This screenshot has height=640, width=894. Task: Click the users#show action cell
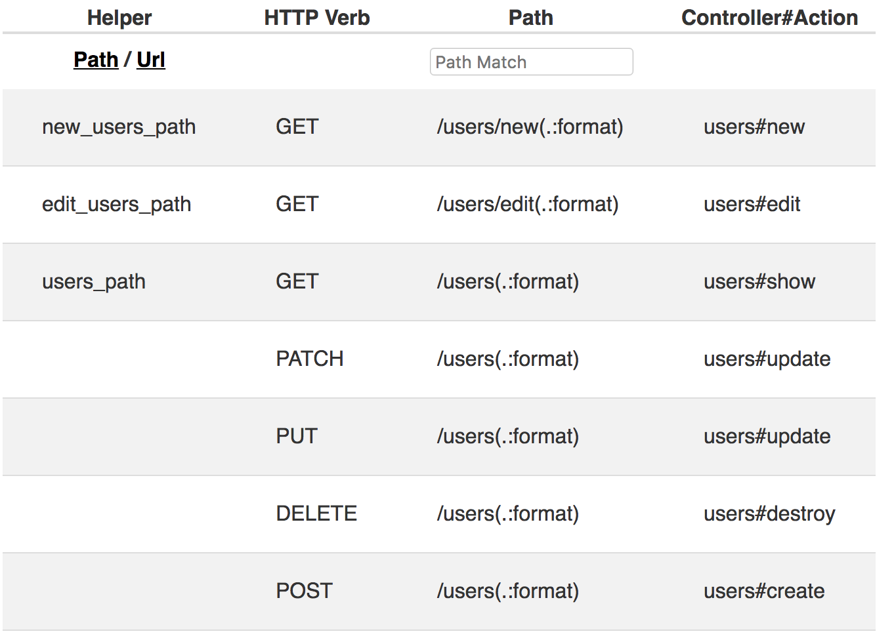[x=759, y=281]
